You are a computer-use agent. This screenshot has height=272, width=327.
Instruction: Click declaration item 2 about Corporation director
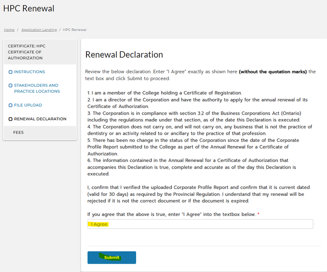pyautogui.click(x=197, y=103)
